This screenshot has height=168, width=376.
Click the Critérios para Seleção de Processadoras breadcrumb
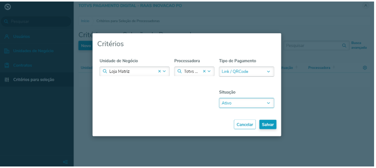tap(128, 21)
